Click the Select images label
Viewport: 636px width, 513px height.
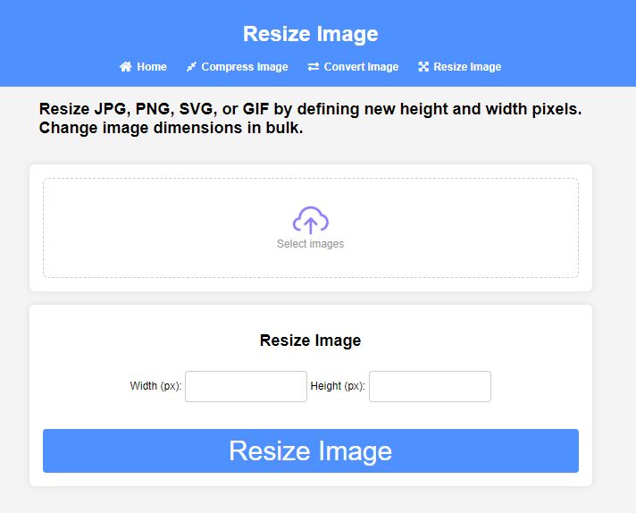pos(310,243)
